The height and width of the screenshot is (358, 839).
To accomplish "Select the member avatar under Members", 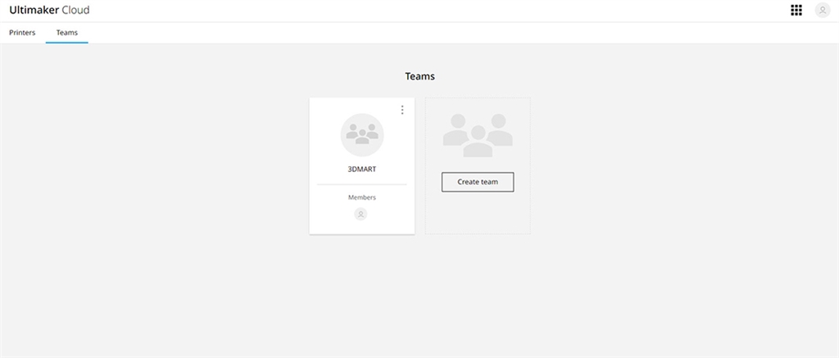I will click(361, 214).
